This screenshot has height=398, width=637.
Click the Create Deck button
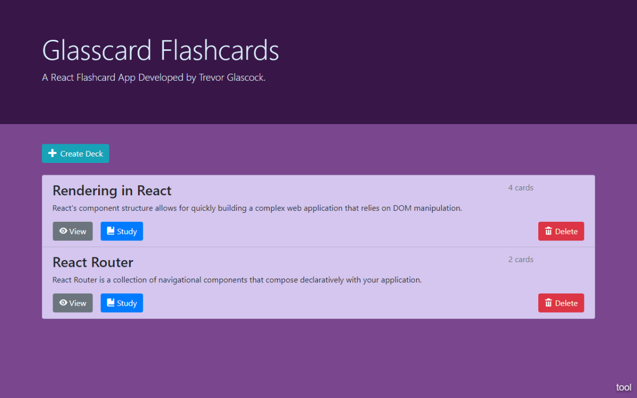pyautogui.click(x=75, y=153)
